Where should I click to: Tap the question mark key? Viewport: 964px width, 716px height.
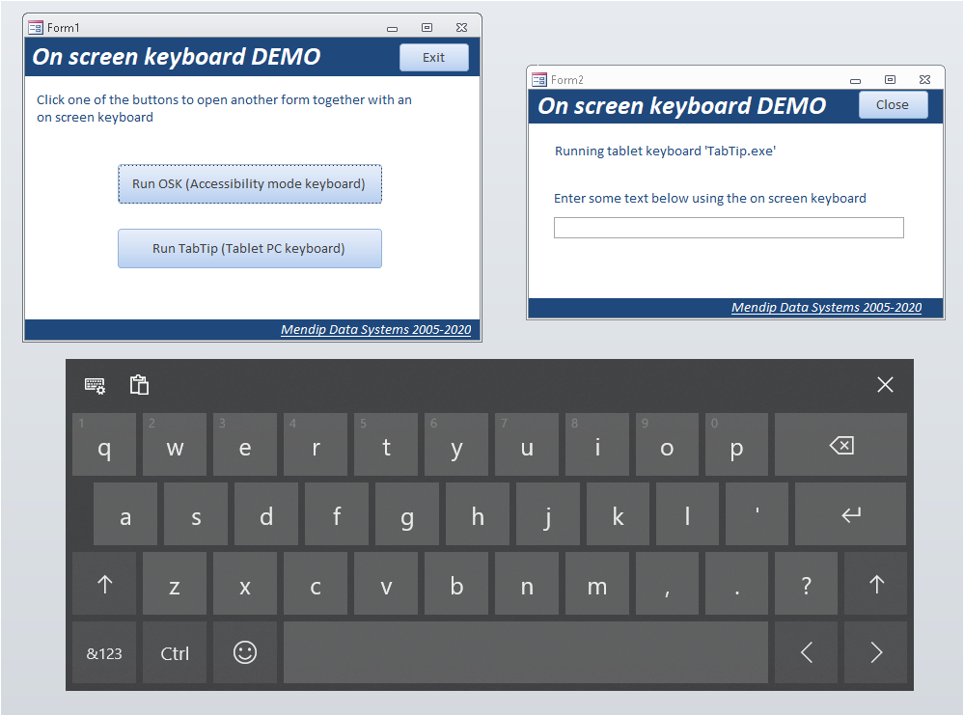[x=806, y=583]
